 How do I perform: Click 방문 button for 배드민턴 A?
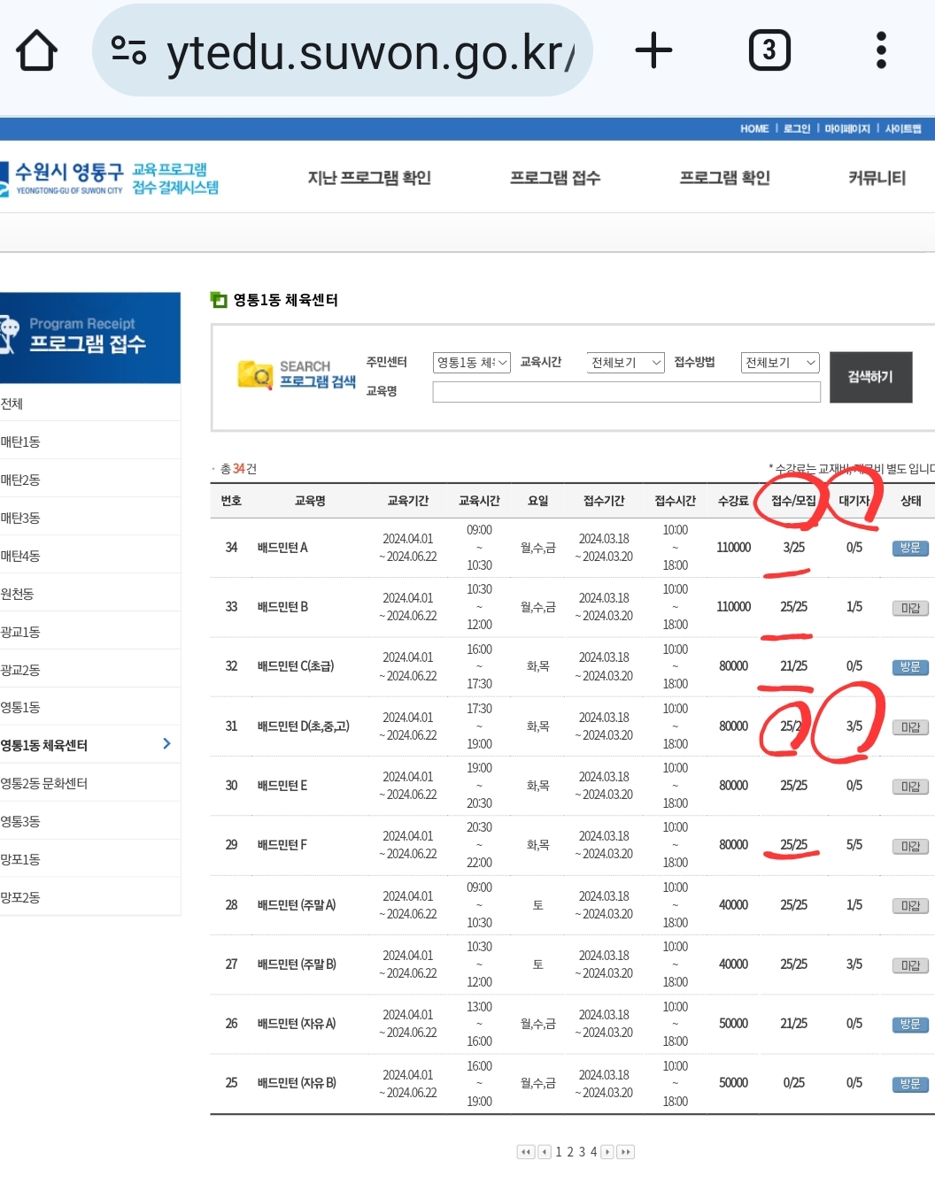coord(909,548)
